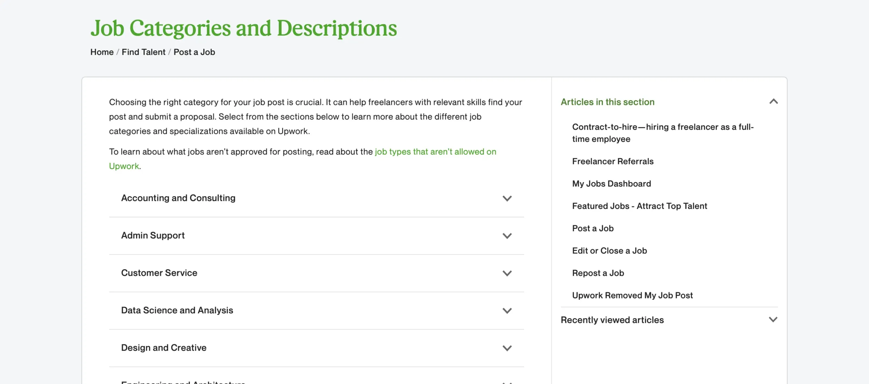
Task: Select the Post a Job article link
Action: pos(593,228)
